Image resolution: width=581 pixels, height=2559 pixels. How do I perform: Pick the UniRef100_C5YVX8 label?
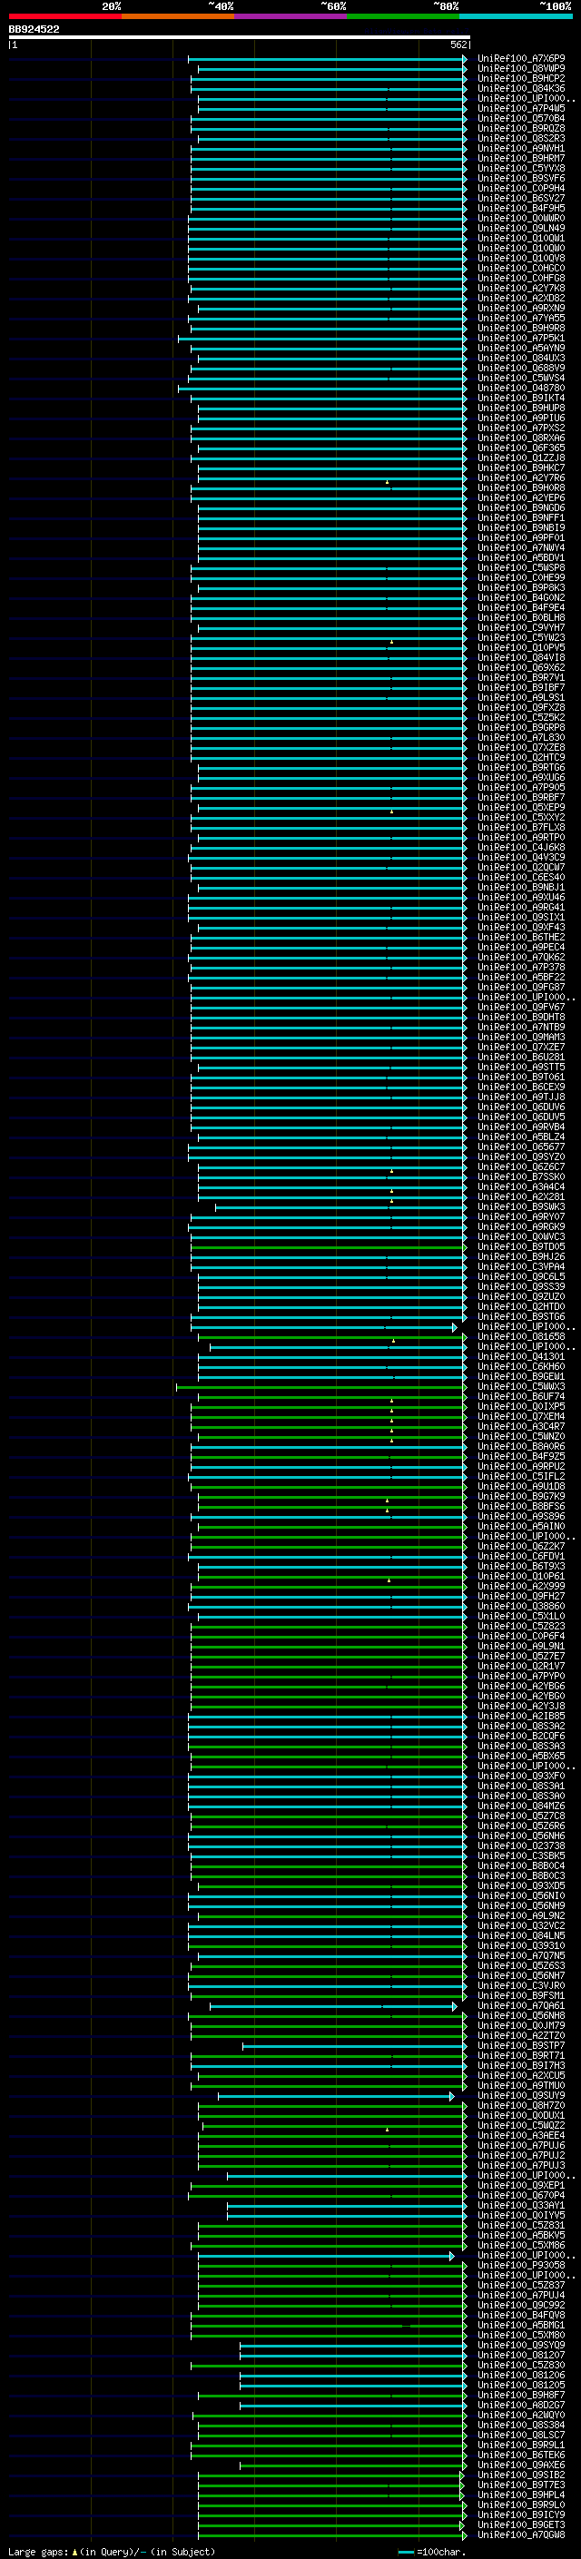521,168
